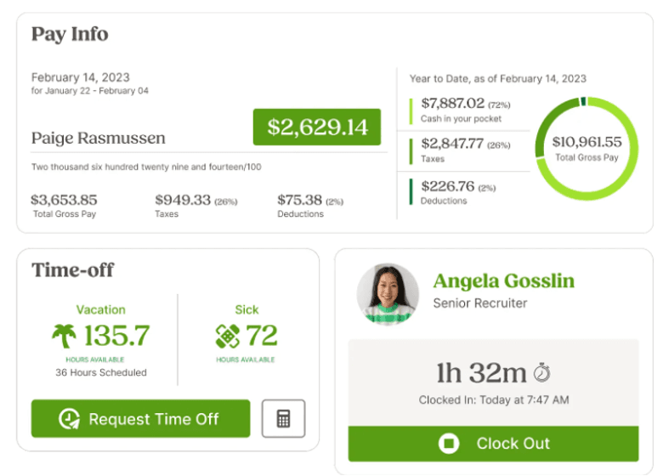This screenshot has width=663, height=476.
Task: Click the green $2,629.14 net pay badge
Action: click(317, 127)
